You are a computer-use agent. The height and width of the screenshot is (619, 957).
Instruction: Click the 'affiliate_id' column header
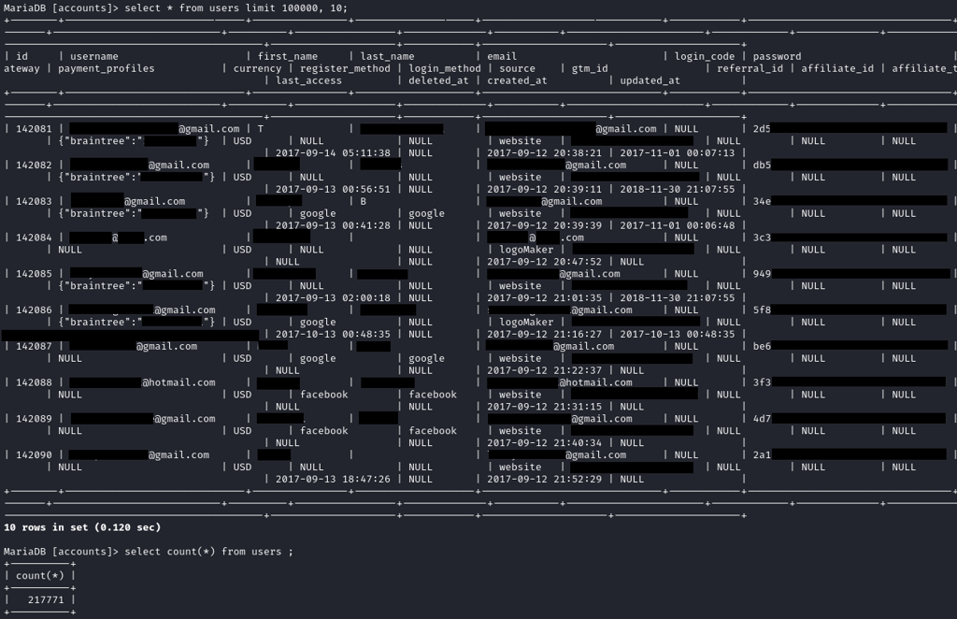(x=837, y=68)
